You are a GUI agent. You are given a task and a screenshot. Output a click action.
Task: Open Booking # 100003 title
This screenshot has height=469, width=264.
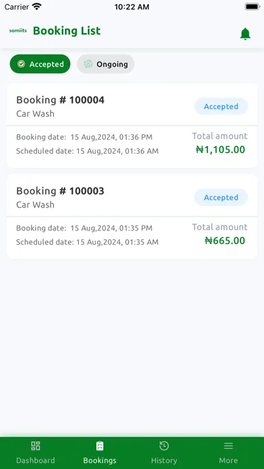click(x=61, y=191)
